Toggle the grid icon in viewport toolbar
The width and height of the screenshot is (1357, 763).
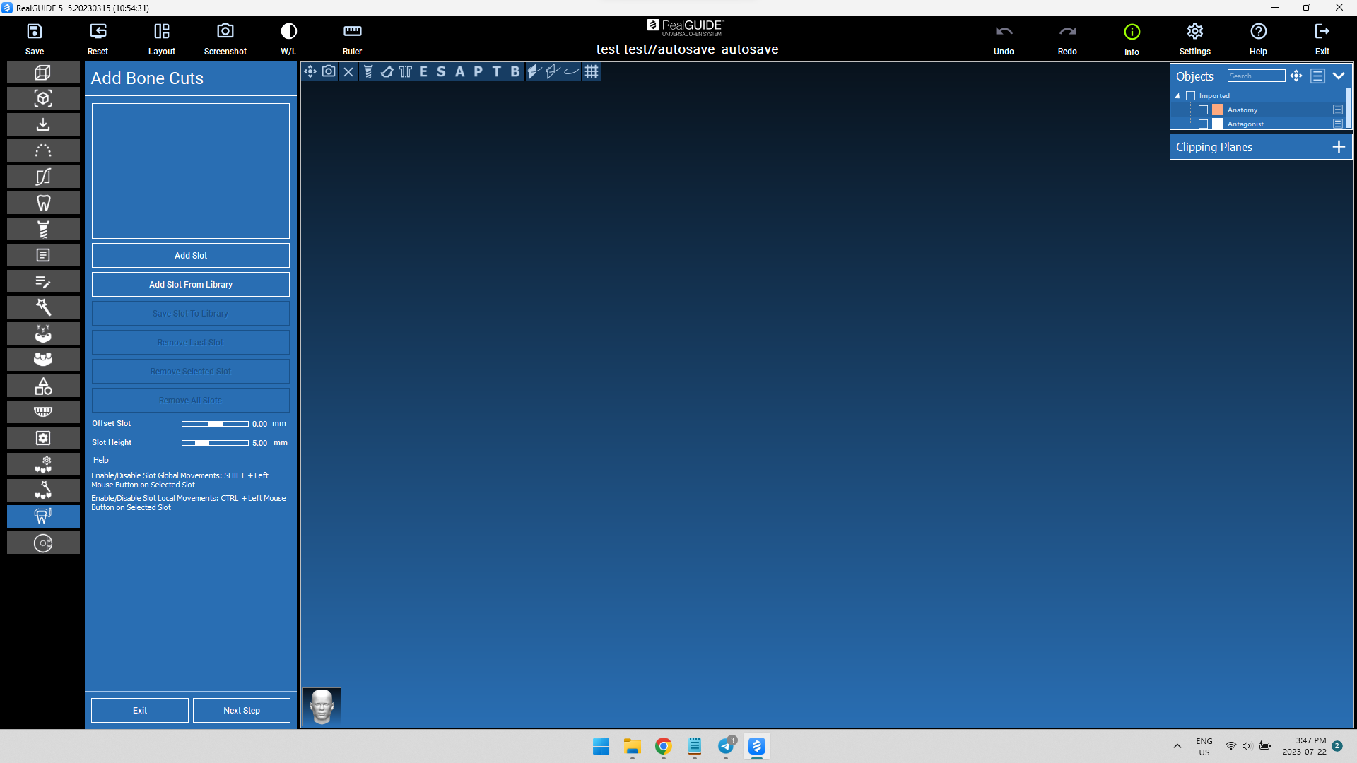[592, 71]
